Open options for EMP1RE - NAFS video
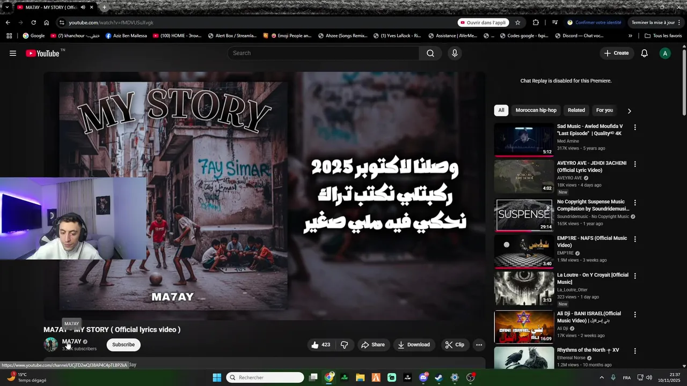687x386 pixels. 635,239
